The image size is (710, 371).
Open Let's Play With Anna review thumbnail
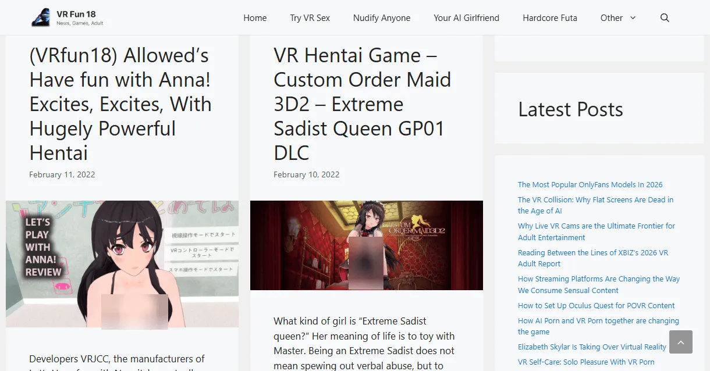coord(122,264)
